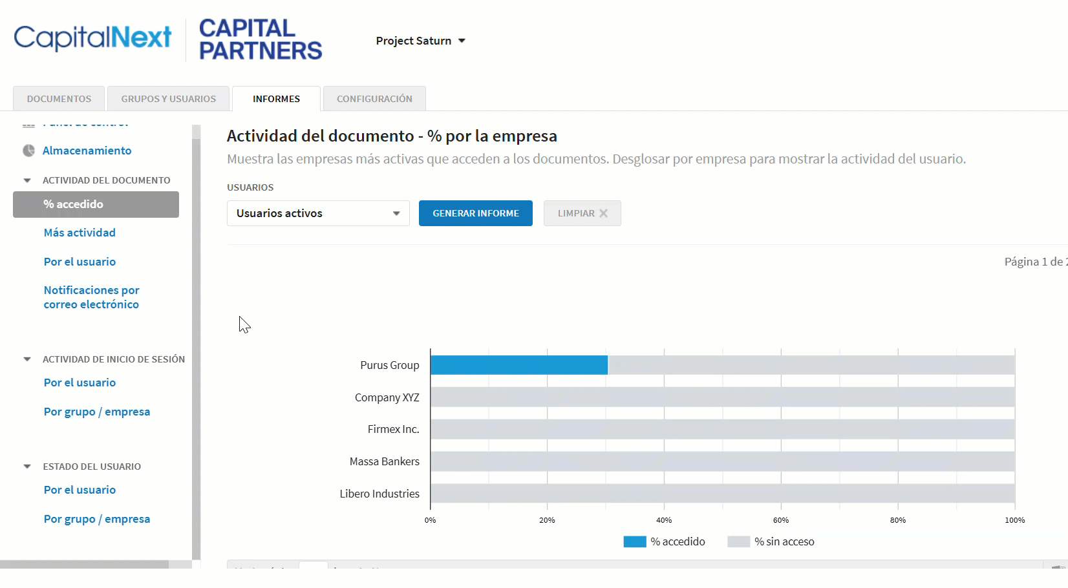Click the sidebar vertical scrollbar

(x=196, y=342)
